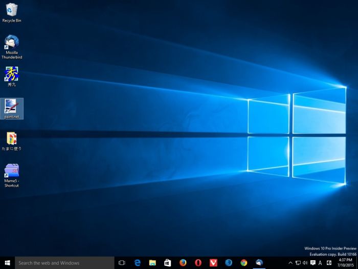The height and width of the screenshot is (269, 358).
Task: Select the Mame5 Shortcut desktop icon
Action: (x=12, y=171)
